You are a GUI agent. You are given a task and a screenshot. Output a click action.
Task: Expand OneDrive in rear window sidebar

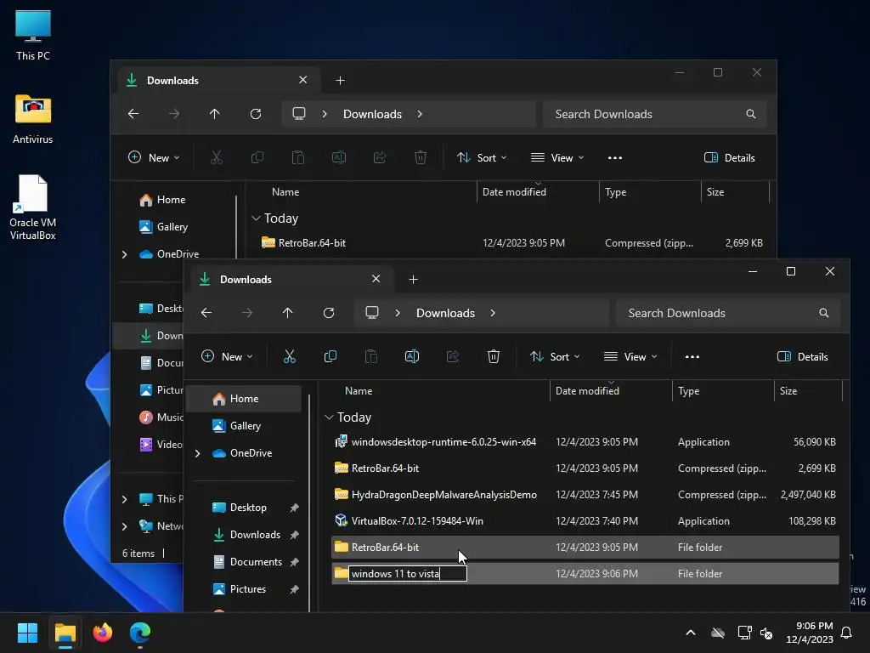[124, 254]
